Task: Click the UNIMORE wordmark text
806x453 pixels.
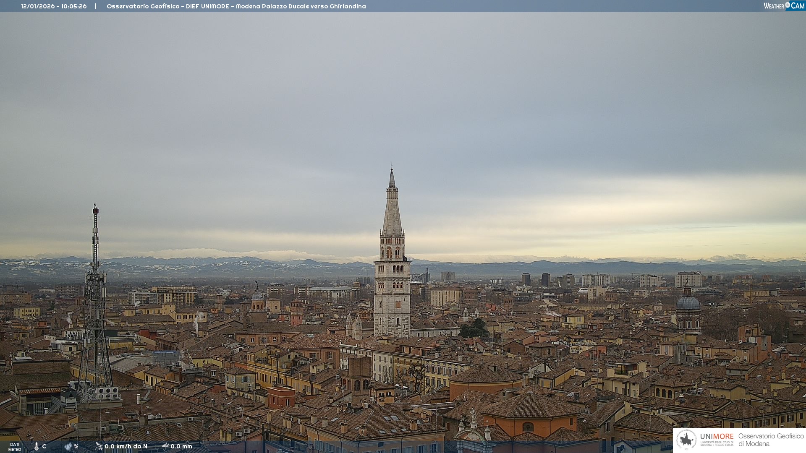Action: 717,437
